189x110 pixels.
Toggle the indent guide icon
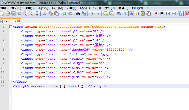(131, 13)
